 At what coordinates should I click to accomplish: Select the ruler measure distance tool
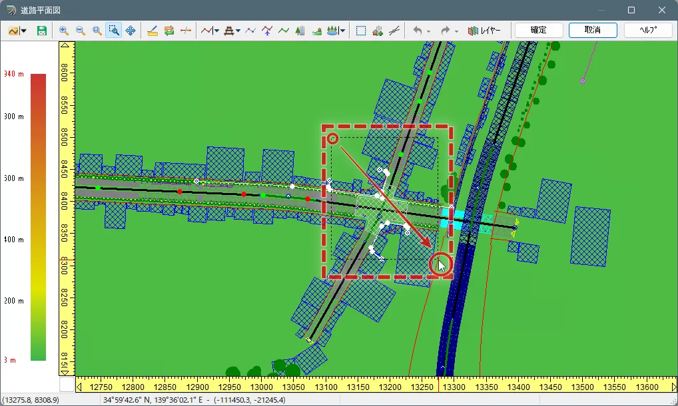coord(153,31)
